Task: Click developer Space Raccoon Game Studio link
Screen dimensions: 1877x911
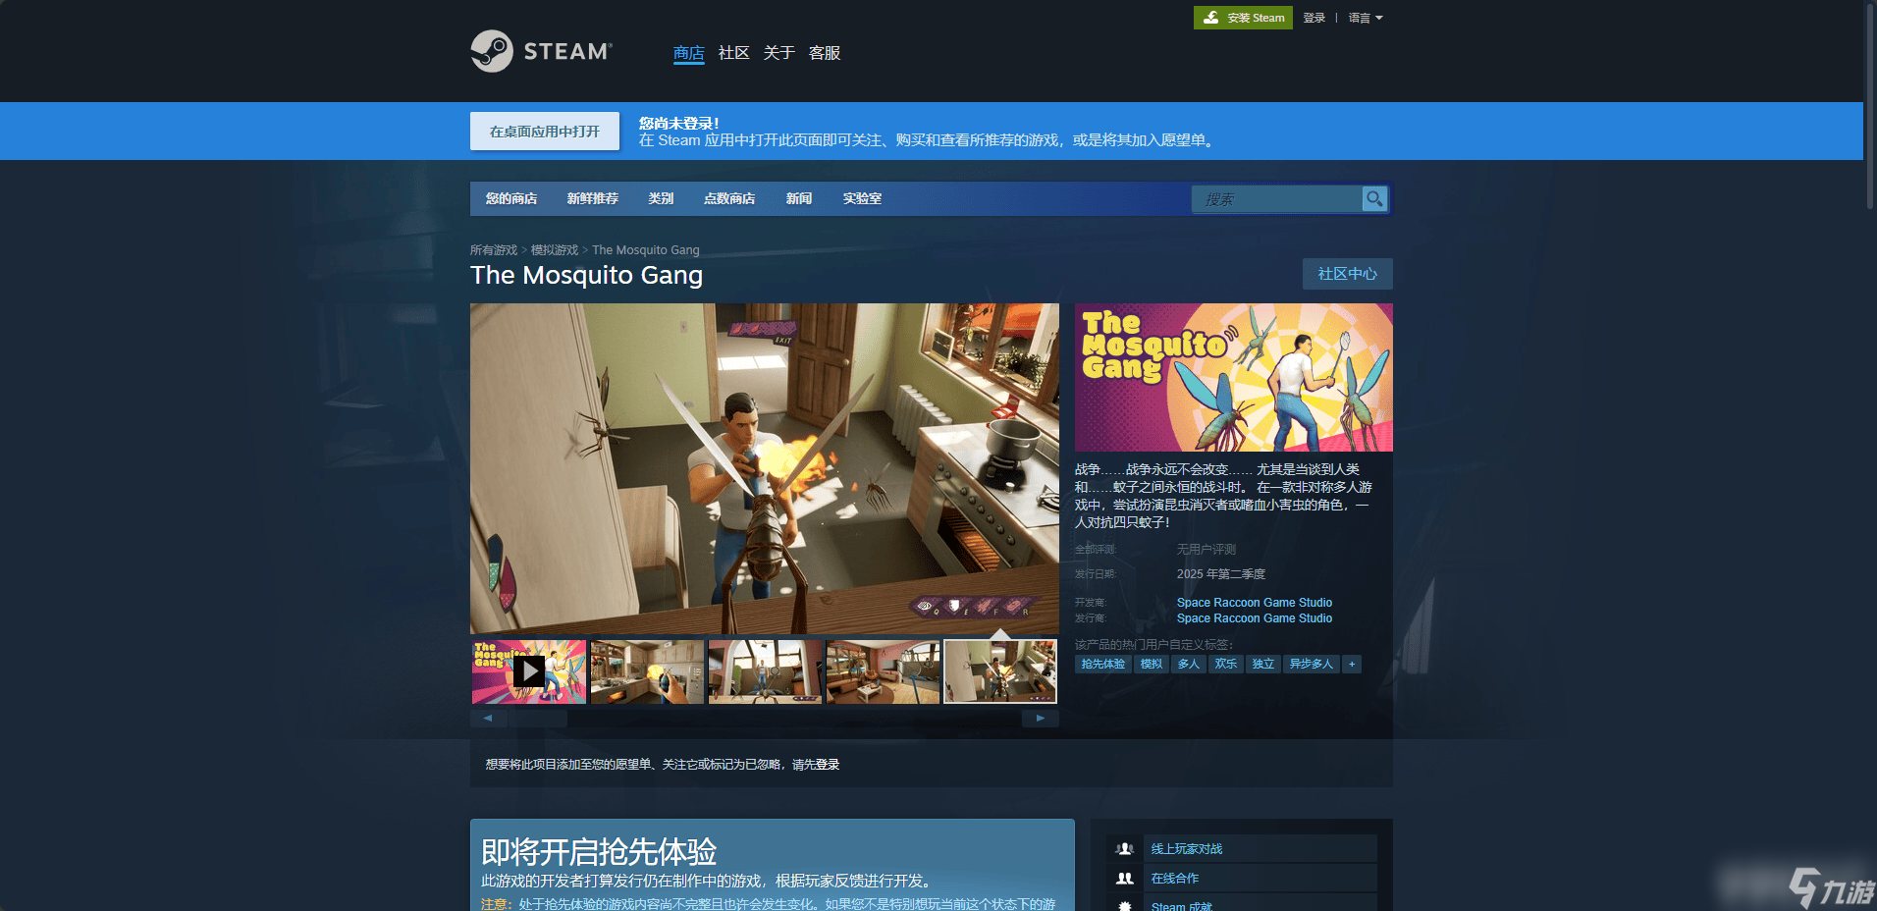Action: 1255,603
